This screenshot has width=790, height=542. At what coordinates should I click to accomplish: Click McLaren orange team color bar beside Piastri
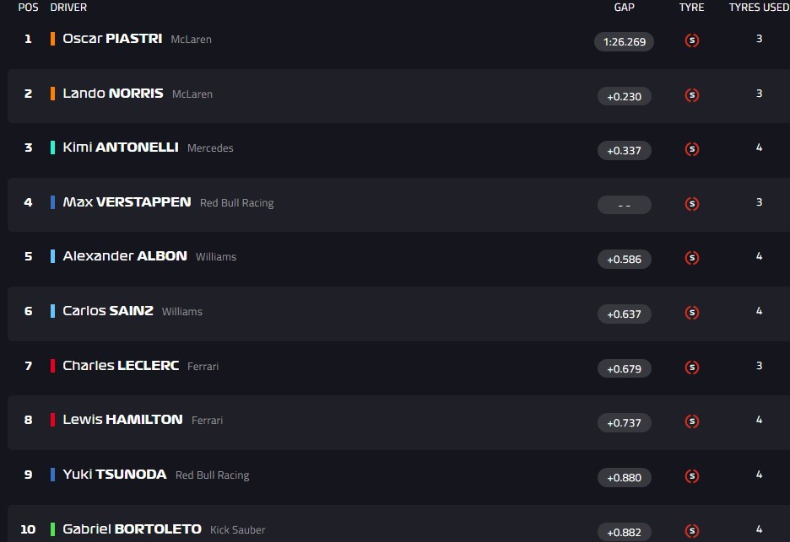53,39
